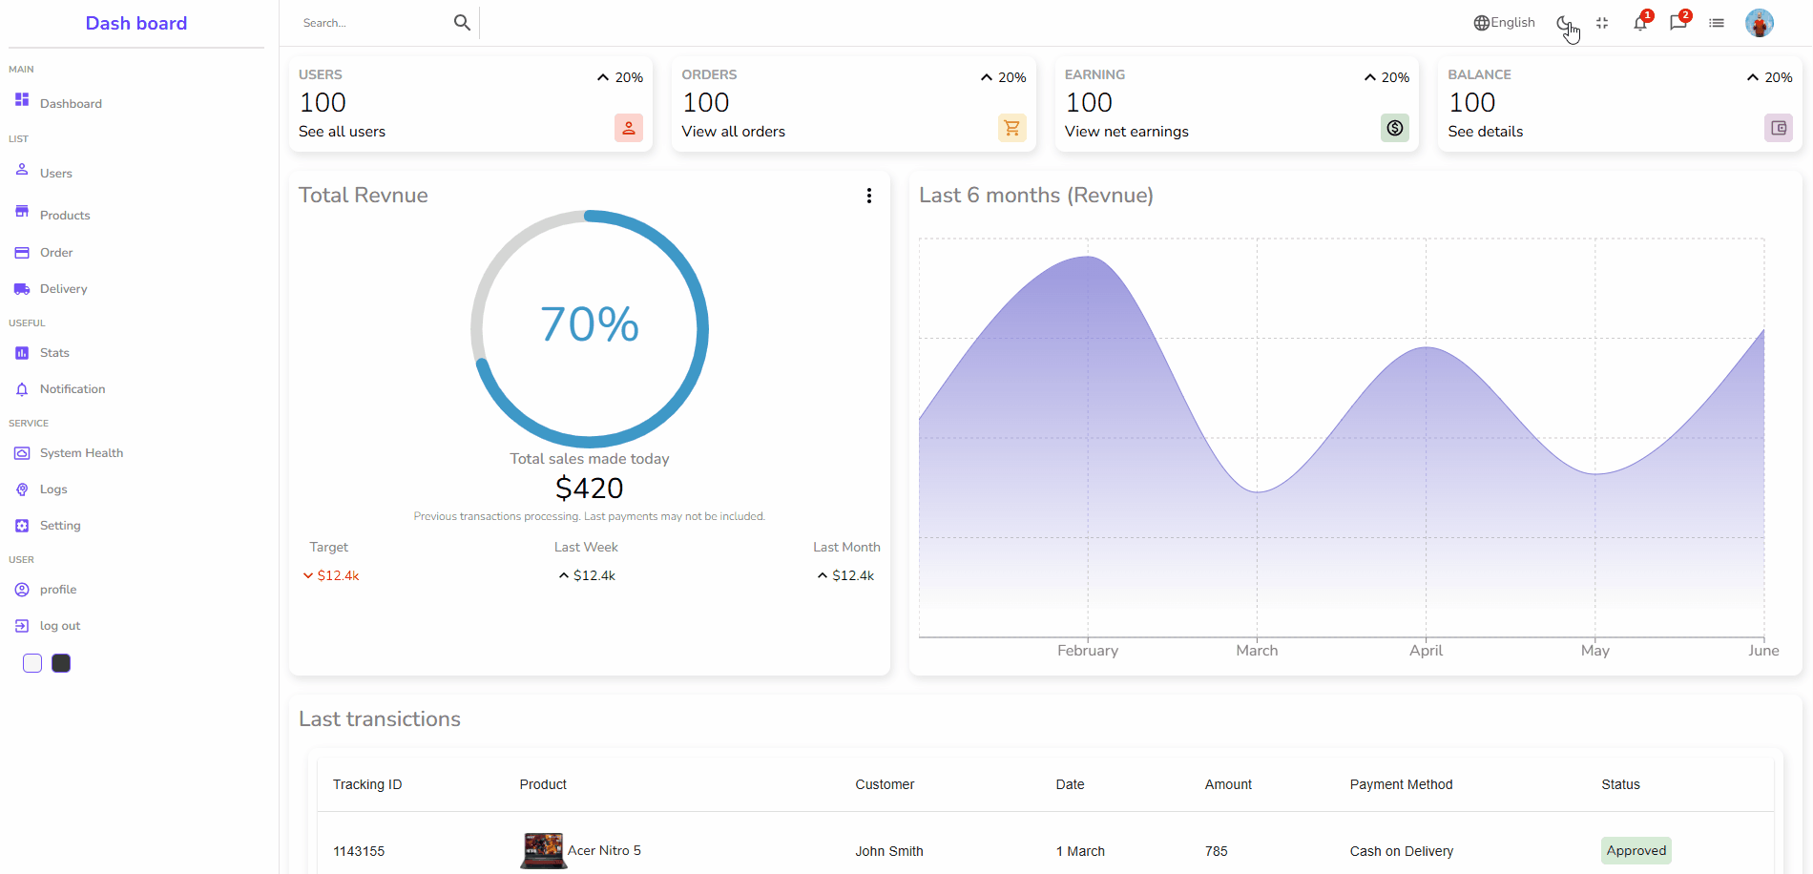This screenshot has width=1813, height=874.
Task: Click the Logs sidebar icon
Action: (x=22, y=489)
